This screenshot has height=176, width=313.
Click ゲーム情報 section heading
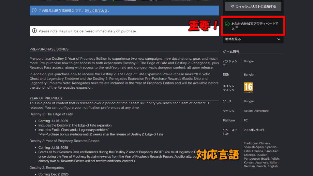coord(231,51)
